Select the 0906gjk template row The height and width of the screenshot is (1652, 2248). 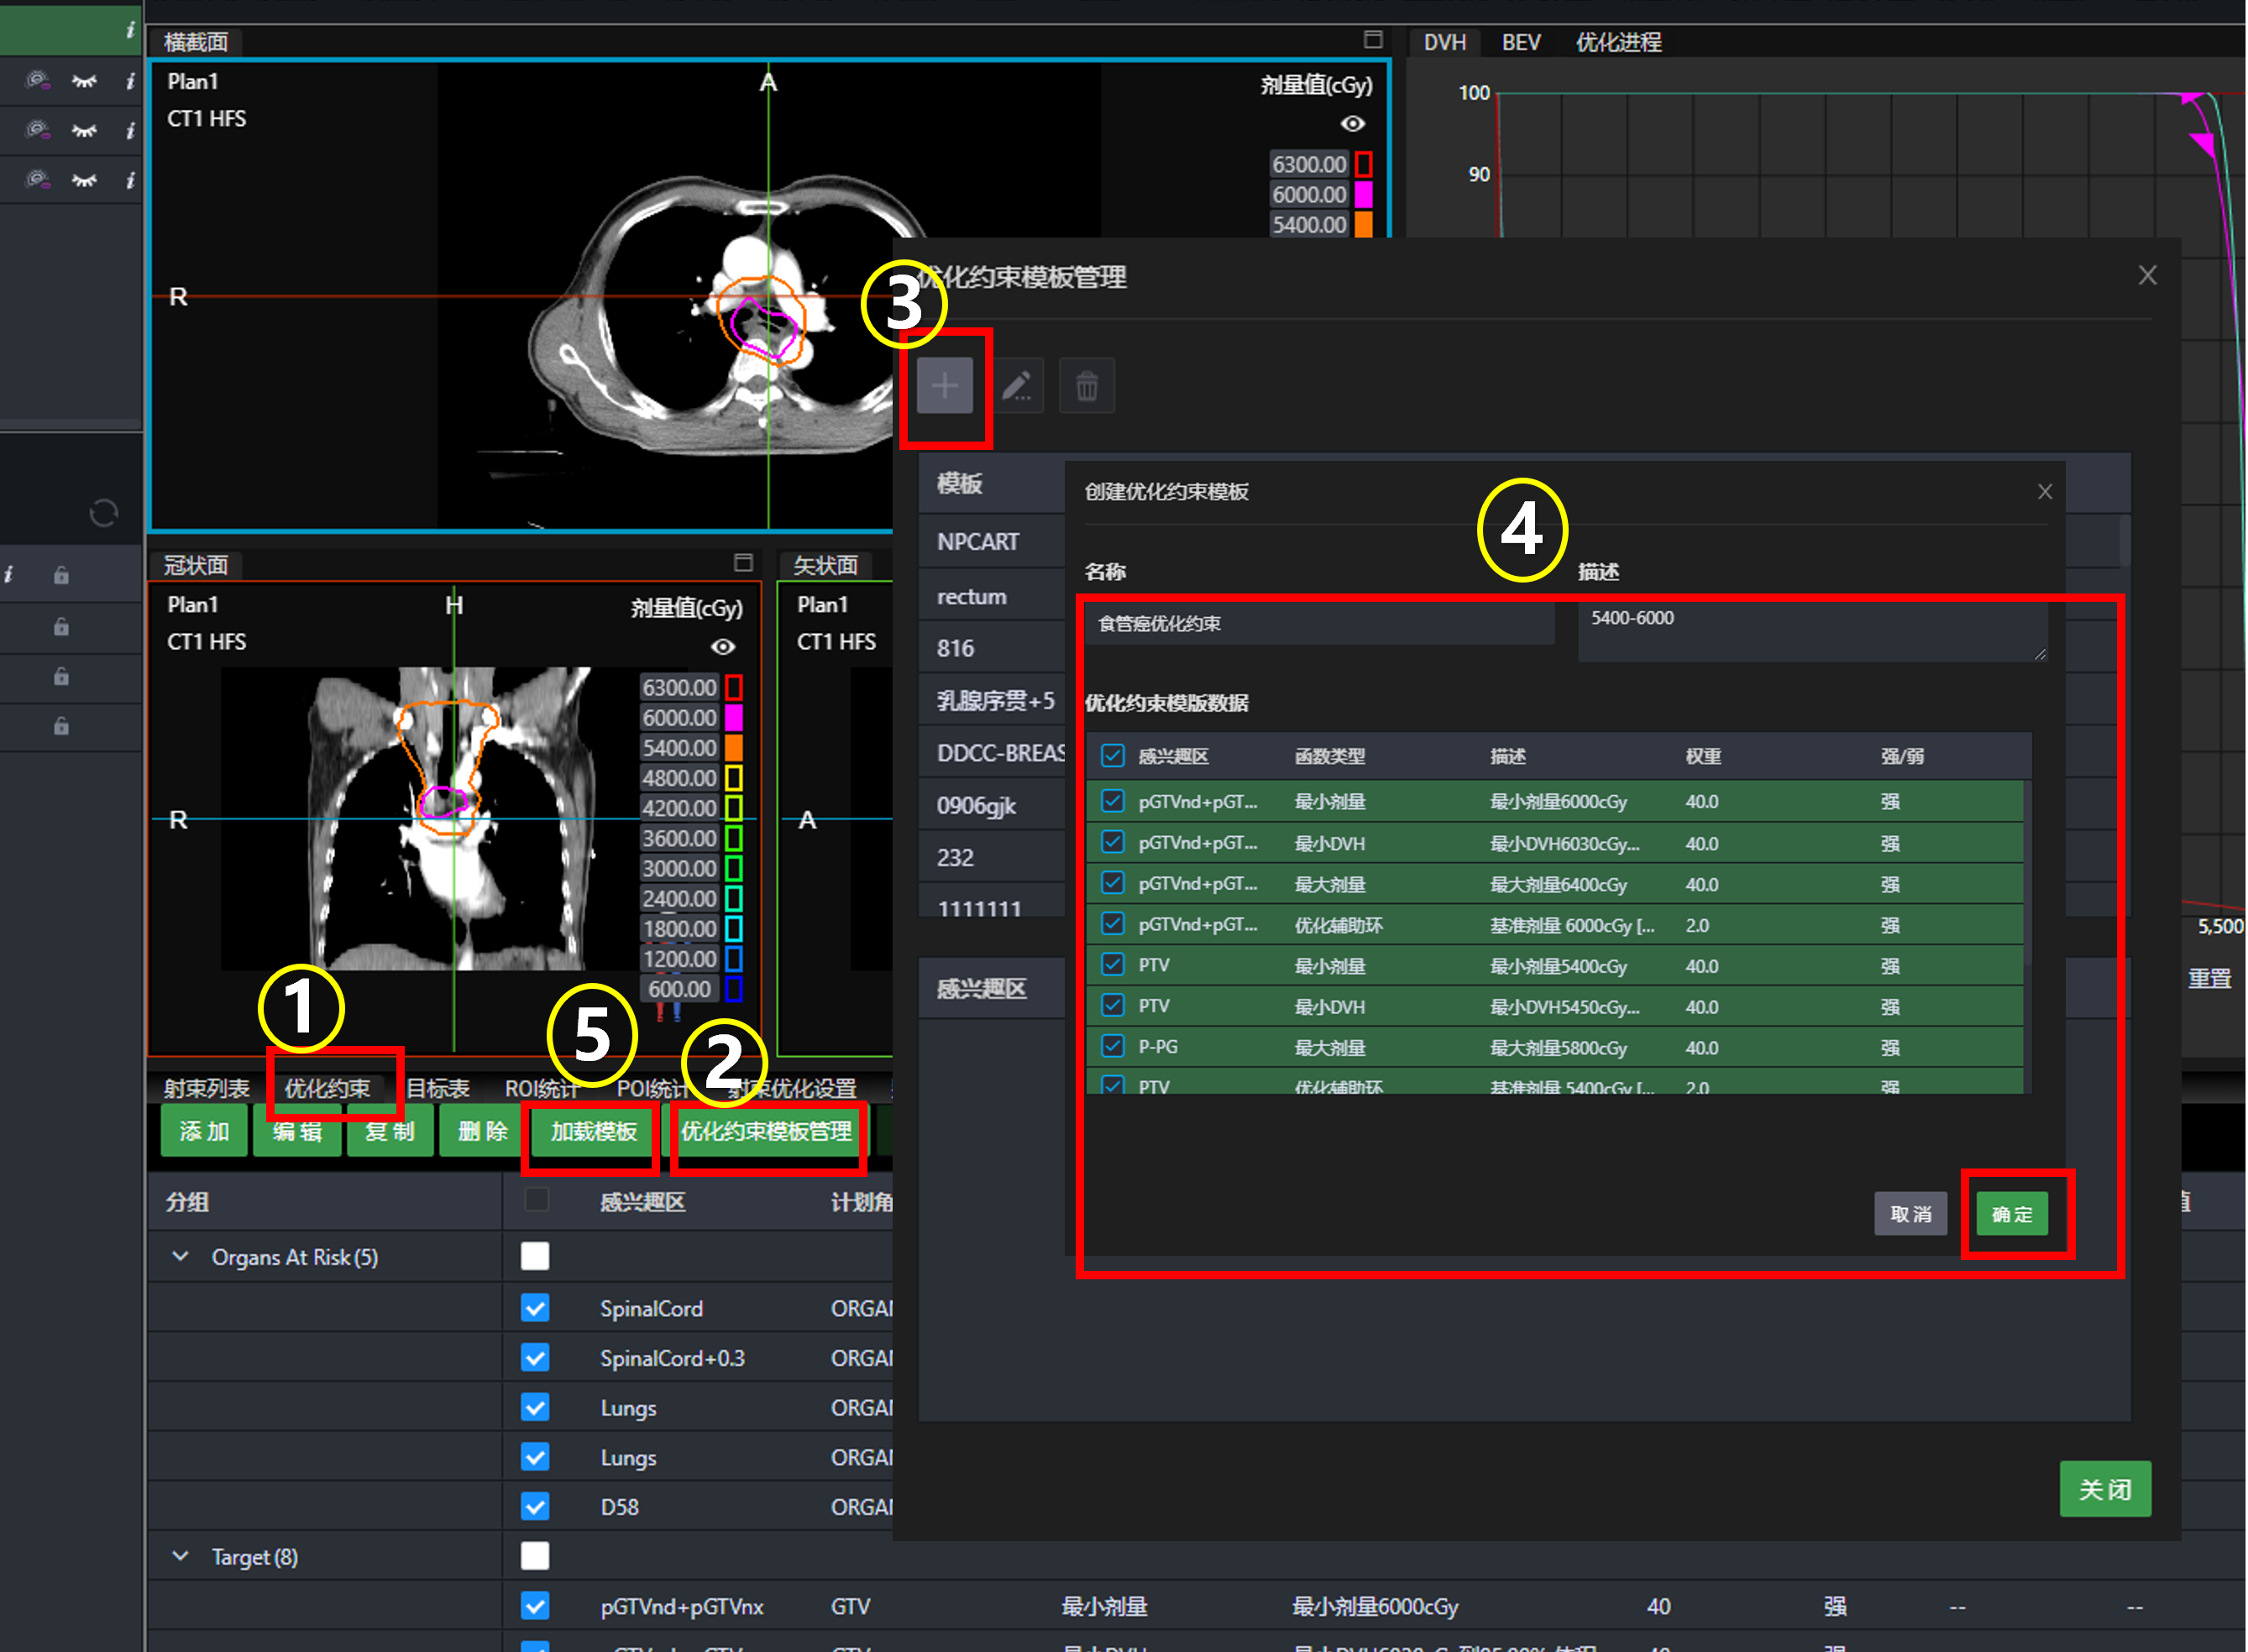(992, 805)
